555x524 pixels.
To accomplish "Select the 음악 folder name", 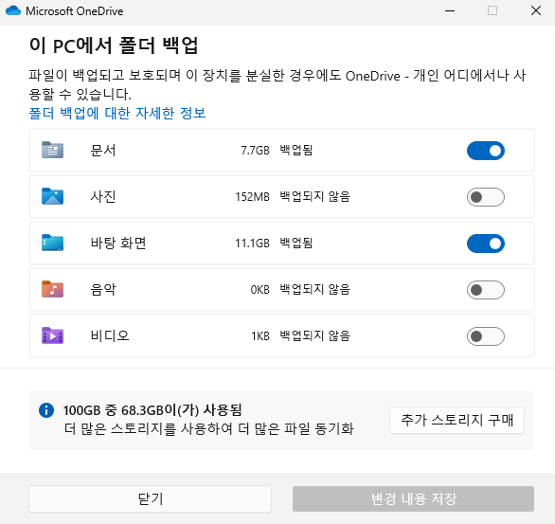I will (103, 289).
